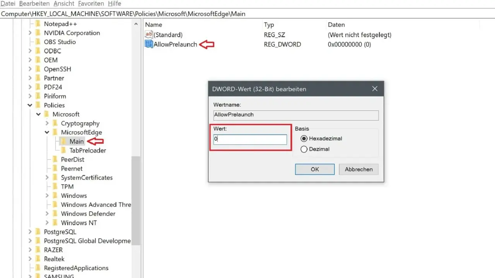
Task: Expand the NVIDIA Corporation key
Action: coord(30,33)
